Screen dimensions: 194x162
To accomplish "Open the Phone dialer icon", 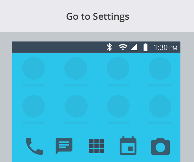I will (34, 146).
